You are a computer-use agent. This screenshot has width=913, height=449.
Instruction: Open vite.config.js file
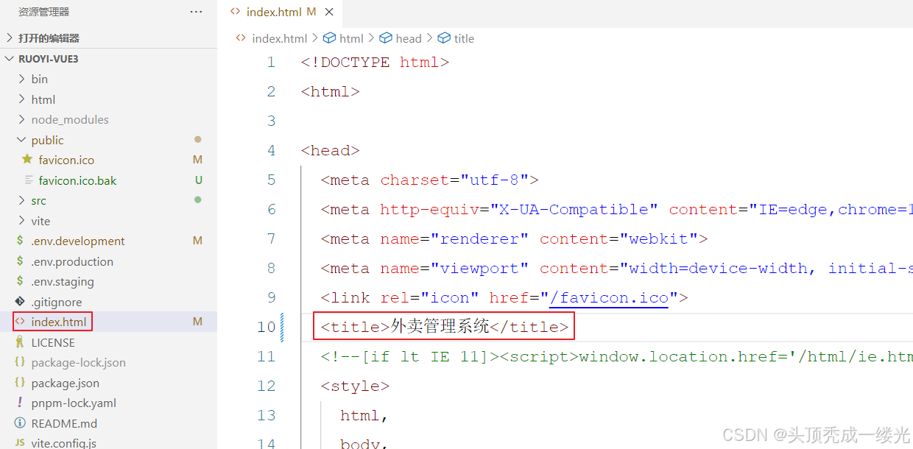tap(64, 443)
